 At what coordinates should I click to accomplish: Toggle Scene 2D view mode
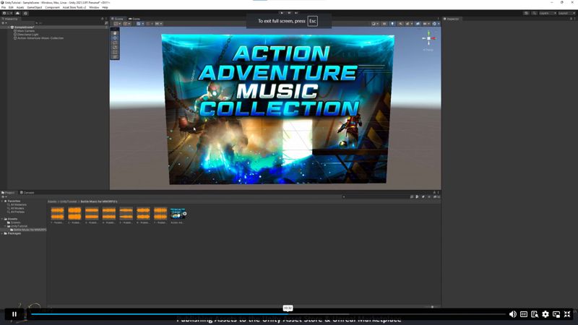coord(384,24)
